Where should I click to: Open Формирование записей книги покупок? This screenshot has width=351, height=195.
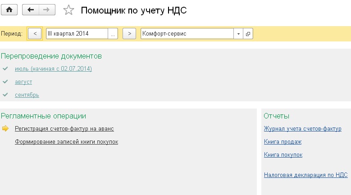coord(67,141)
